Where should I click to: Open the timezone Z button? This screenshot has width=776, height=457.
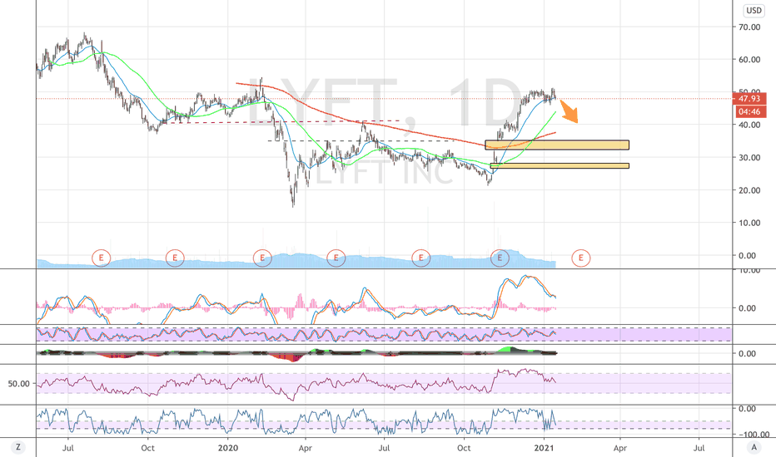point(18,447)
